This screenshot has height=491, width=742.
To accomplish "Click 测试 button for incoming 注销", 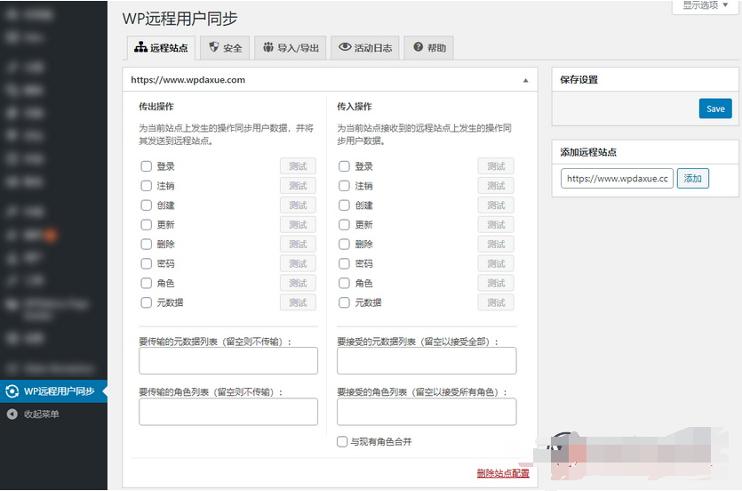I will [496, 186].
